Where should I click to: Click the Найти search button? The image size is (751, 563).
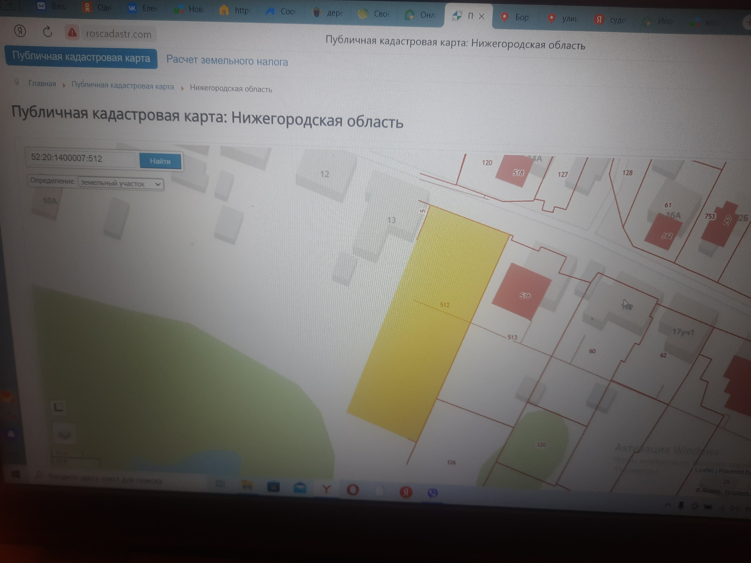click(160, 161)
